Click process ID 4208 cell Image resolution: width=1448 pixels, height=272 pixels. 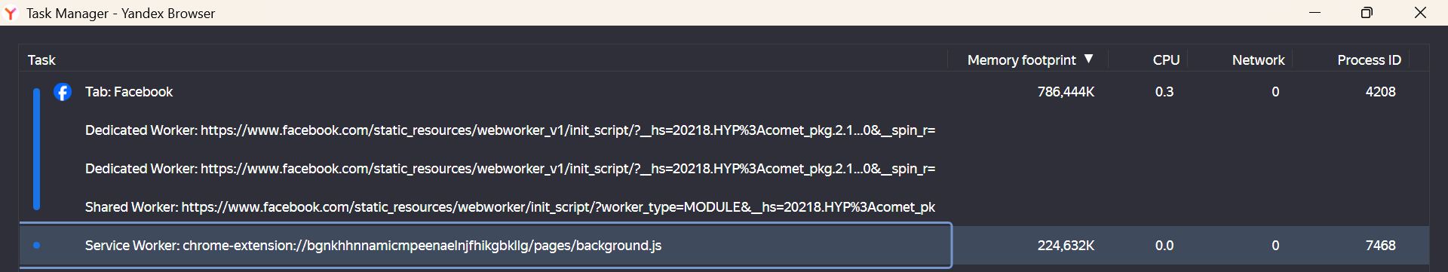click(1380, 92)
